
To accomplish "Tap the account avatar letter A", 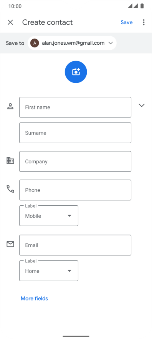I will click(x=35, y=43).
